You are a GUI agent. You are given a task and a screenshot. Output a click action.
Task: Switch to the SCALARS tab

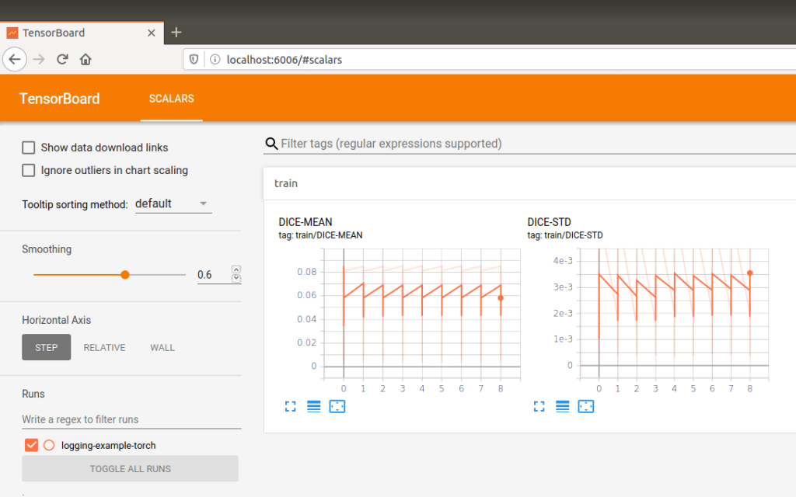click(172, 99)
